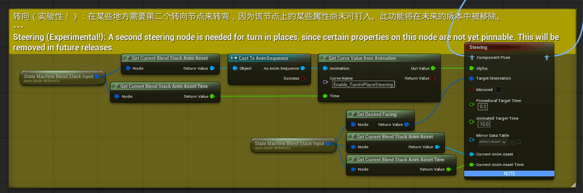Click the Procedural Target Time value 0.2
The height and width of the screenshot is (193, 583).
coord(483,107)
